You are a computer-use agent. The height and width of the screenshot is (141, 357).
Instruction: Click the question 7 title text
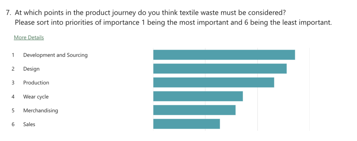pyautogui.click(x=169, y=17)
